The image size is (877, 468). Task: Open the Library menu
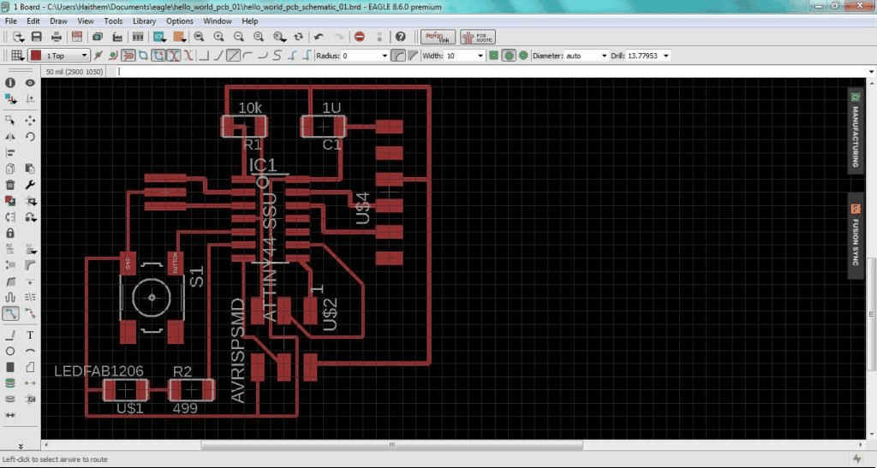coord(144,21)
